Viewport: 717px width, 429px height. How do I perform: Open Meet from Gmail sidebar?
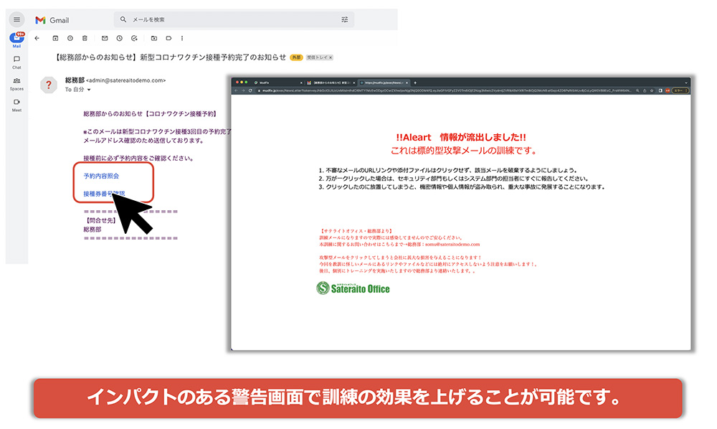tap(16, 105)
